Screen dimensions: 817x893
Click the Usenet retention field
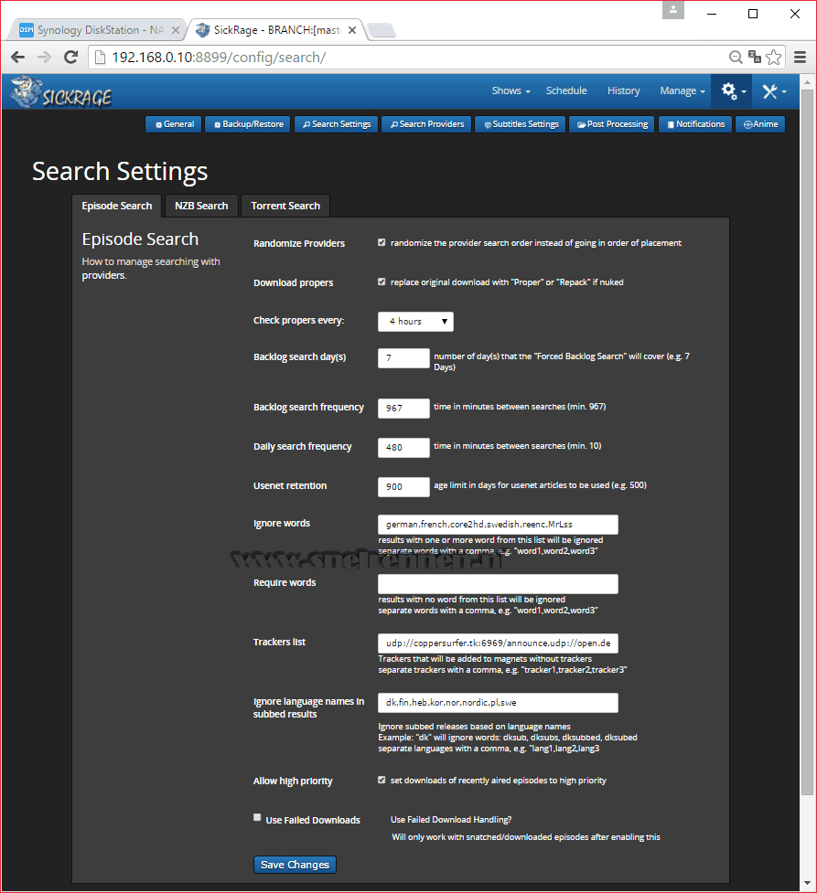click(403, 487)
